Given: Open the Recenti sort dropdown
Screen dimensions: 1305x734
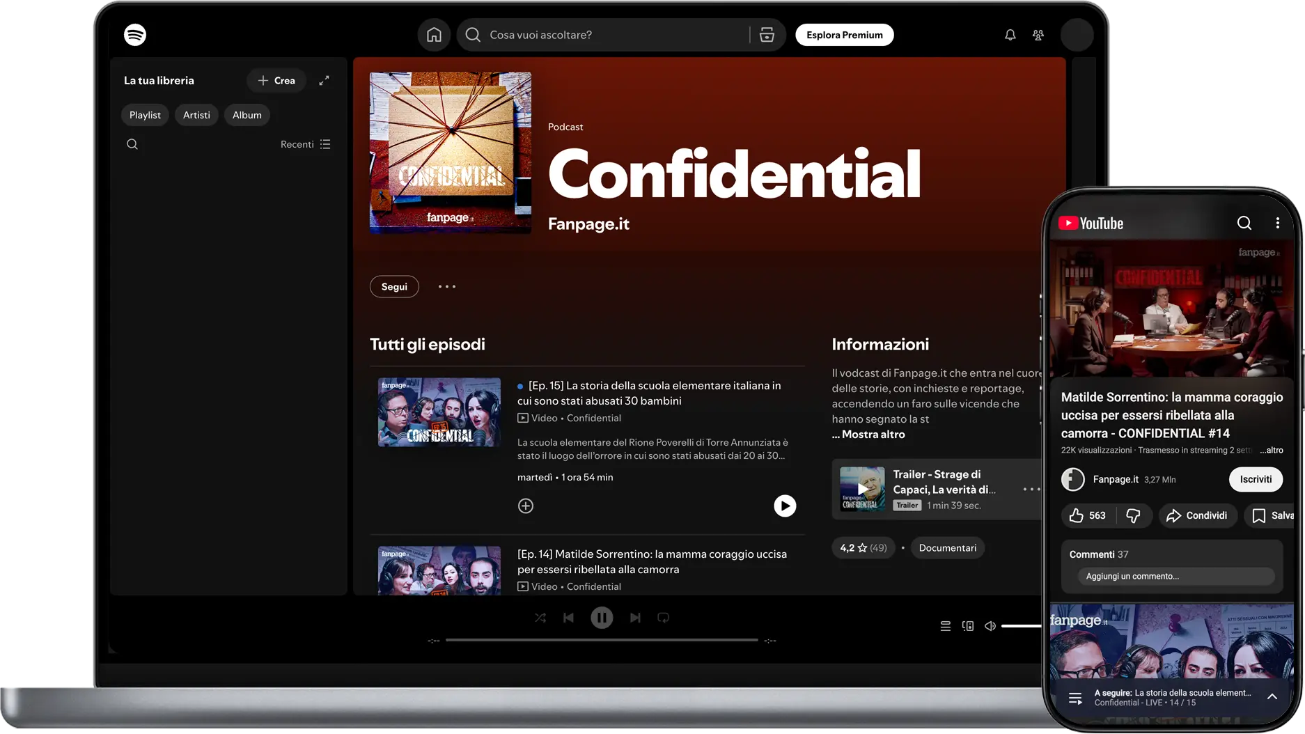Looking at the screenshot, I should 305,144.
